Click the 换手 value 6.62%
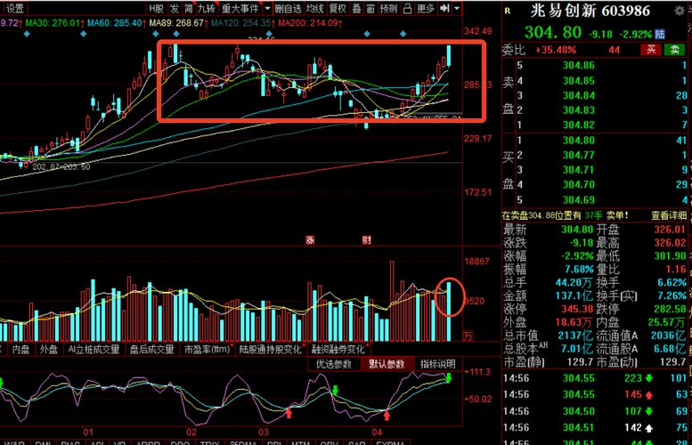 tap(672, 282)
